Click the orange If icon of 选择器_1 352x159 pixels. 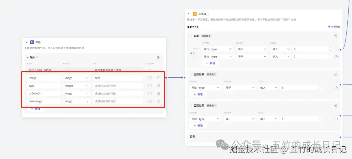point(195,14)
